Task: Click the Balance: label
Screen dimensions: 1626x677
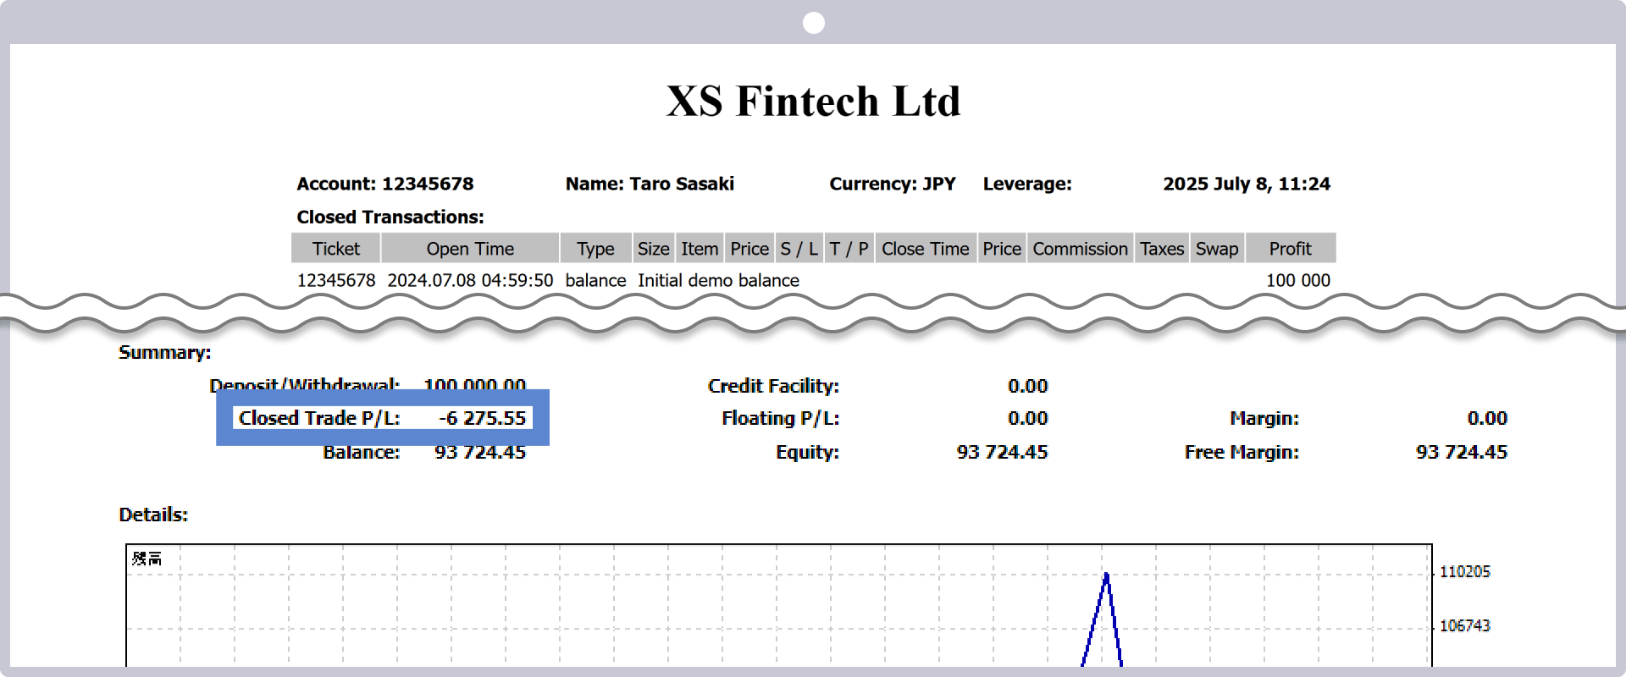Action: 362,452
